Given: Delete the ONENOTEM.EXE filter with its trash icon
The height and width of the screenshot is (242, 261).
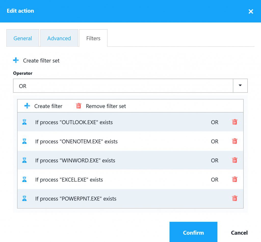Looking at the screenshot, I should point(234,141).
